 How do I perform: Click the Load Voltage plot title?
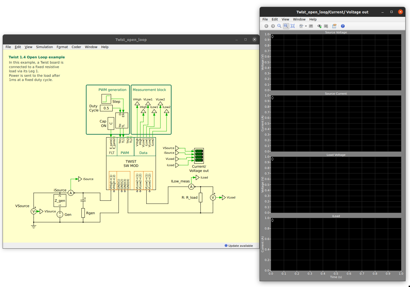pos(336,155)
